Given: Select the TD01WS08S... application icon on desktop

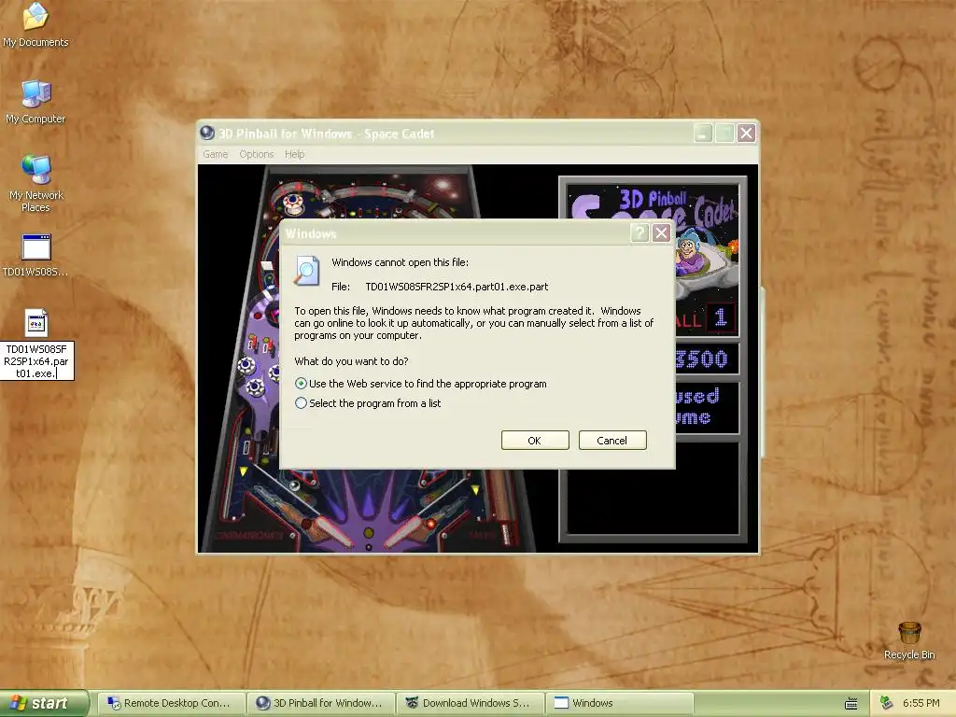Looking at the screenshot, I should coord(35,255).
